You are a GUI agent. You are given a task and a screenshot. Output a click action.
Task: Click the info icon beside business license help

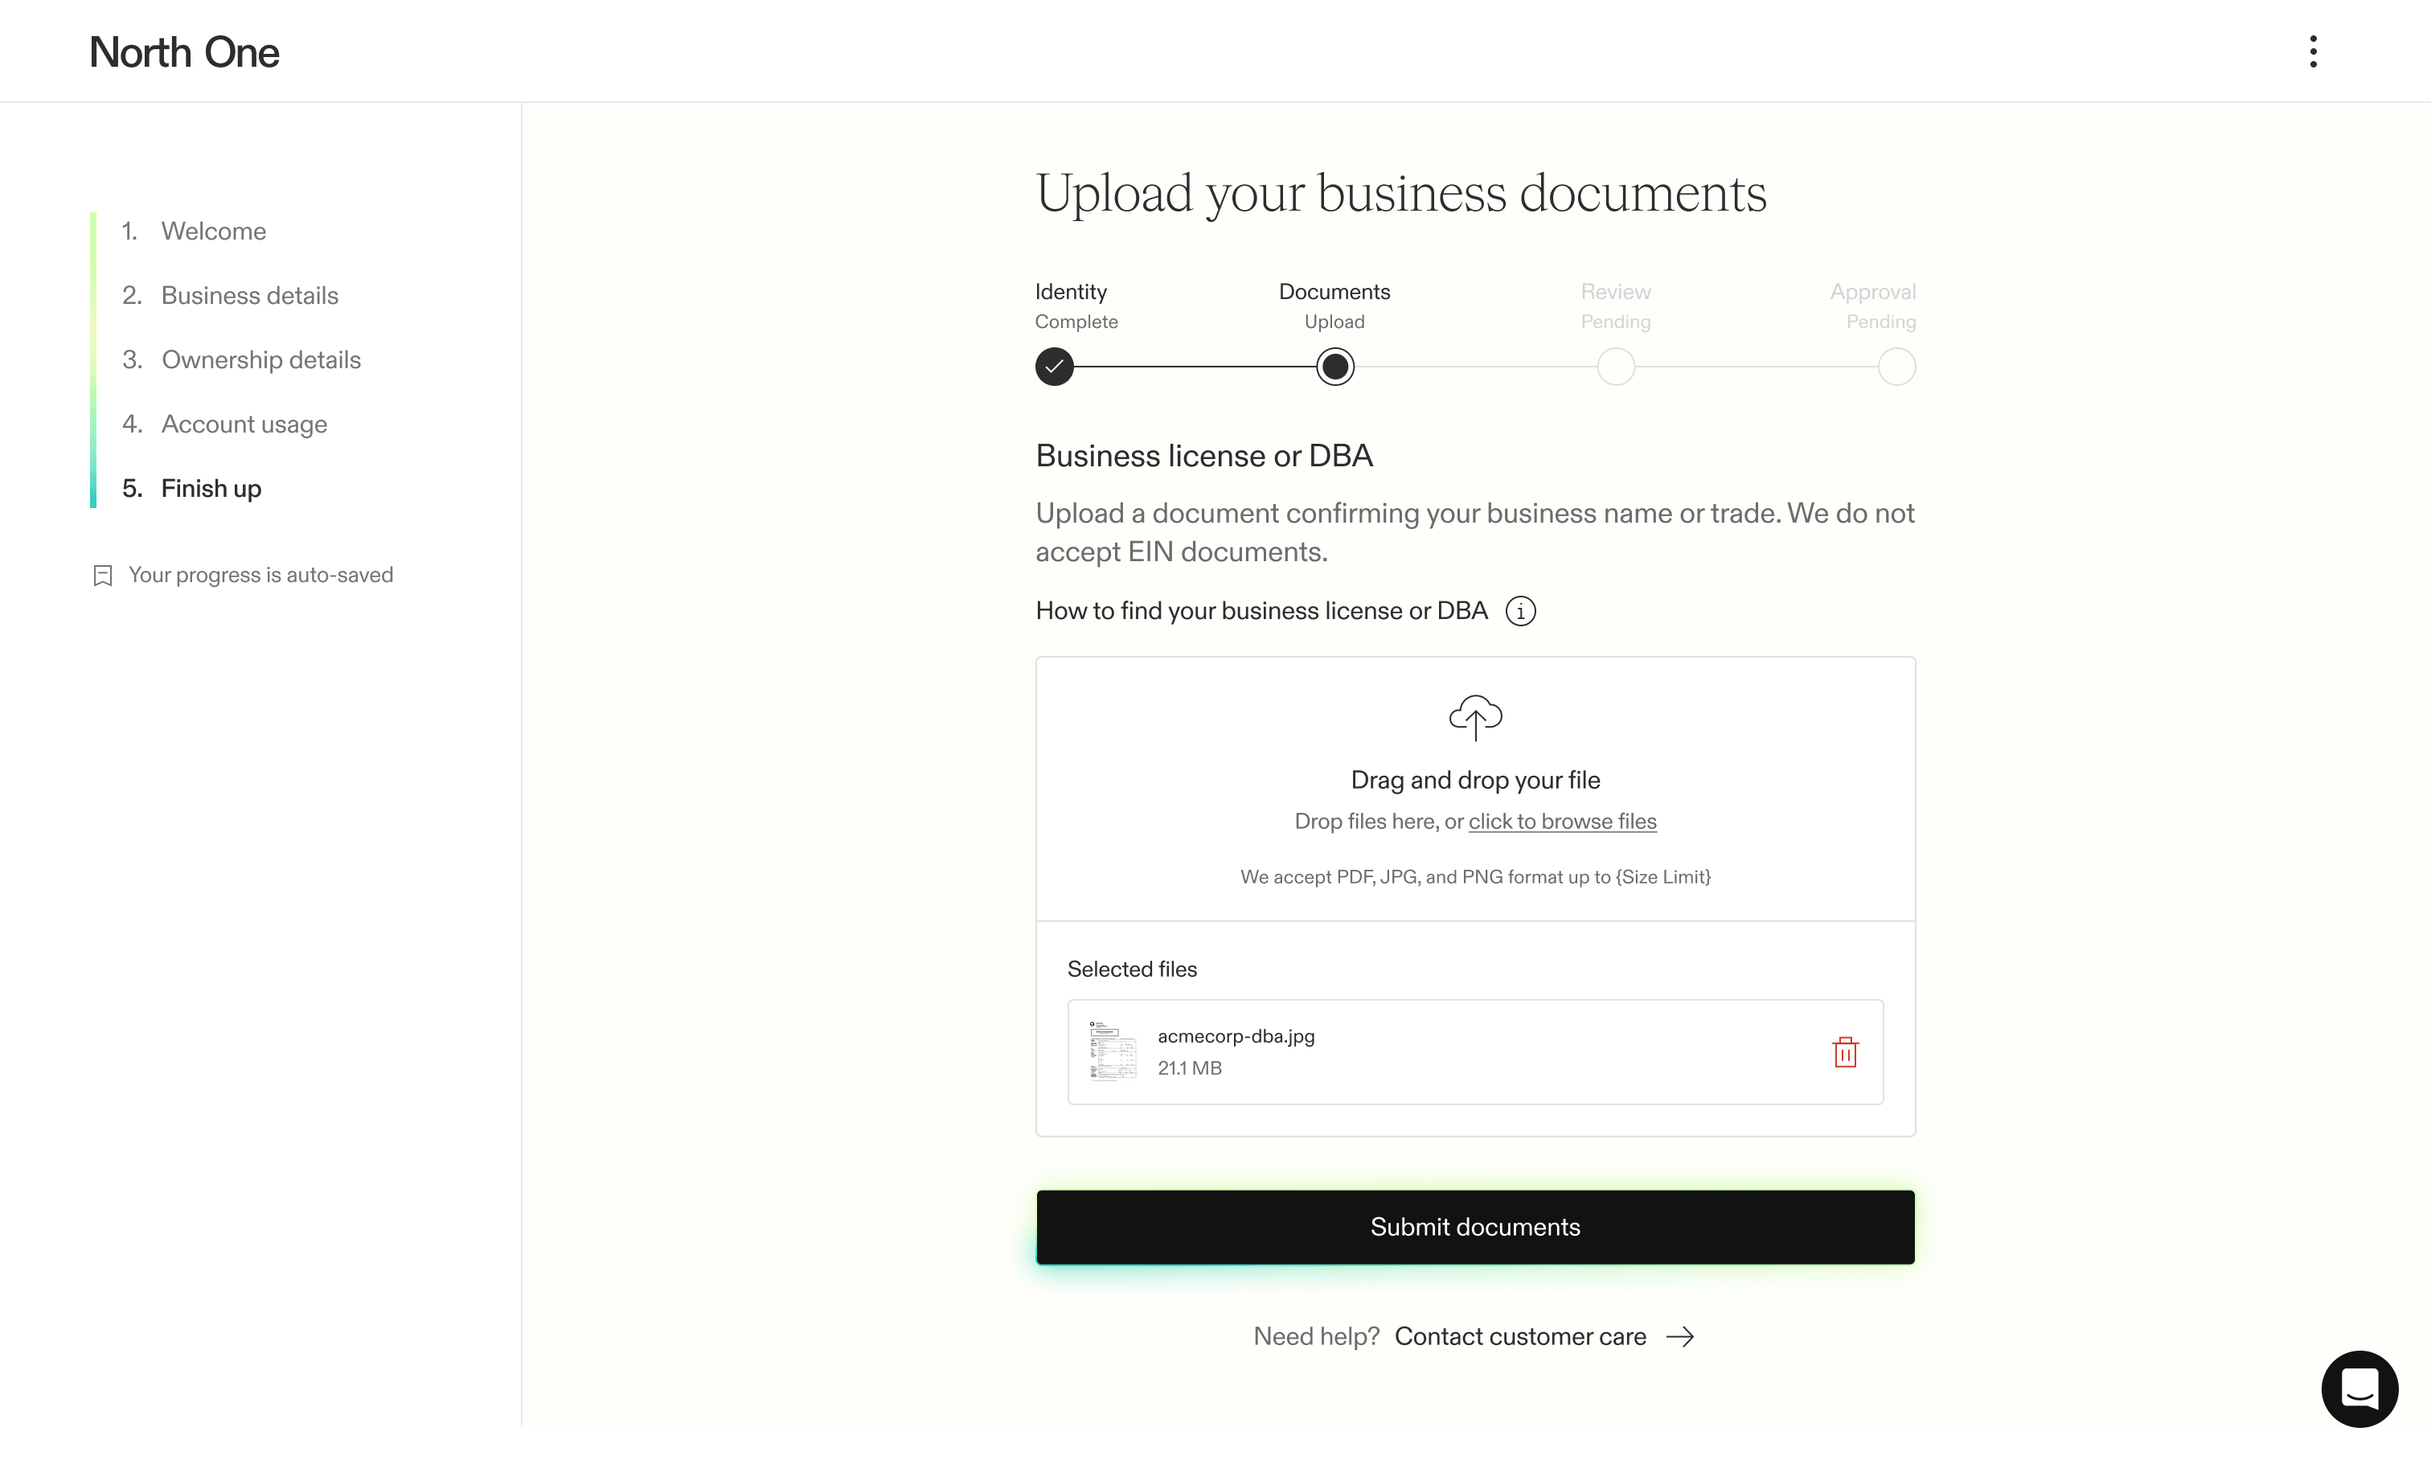point(1520,611)
